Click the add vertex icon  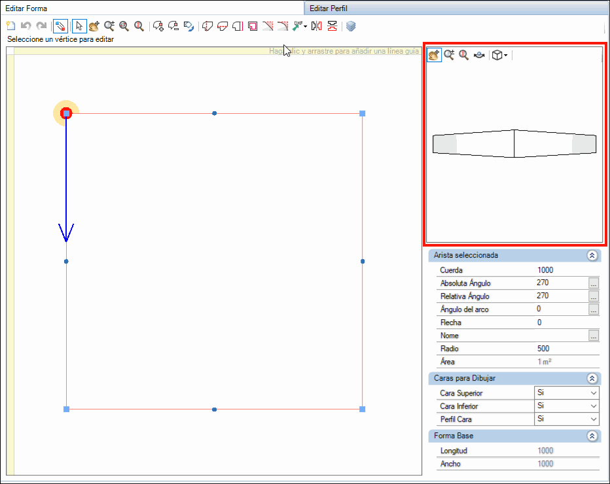158,26
